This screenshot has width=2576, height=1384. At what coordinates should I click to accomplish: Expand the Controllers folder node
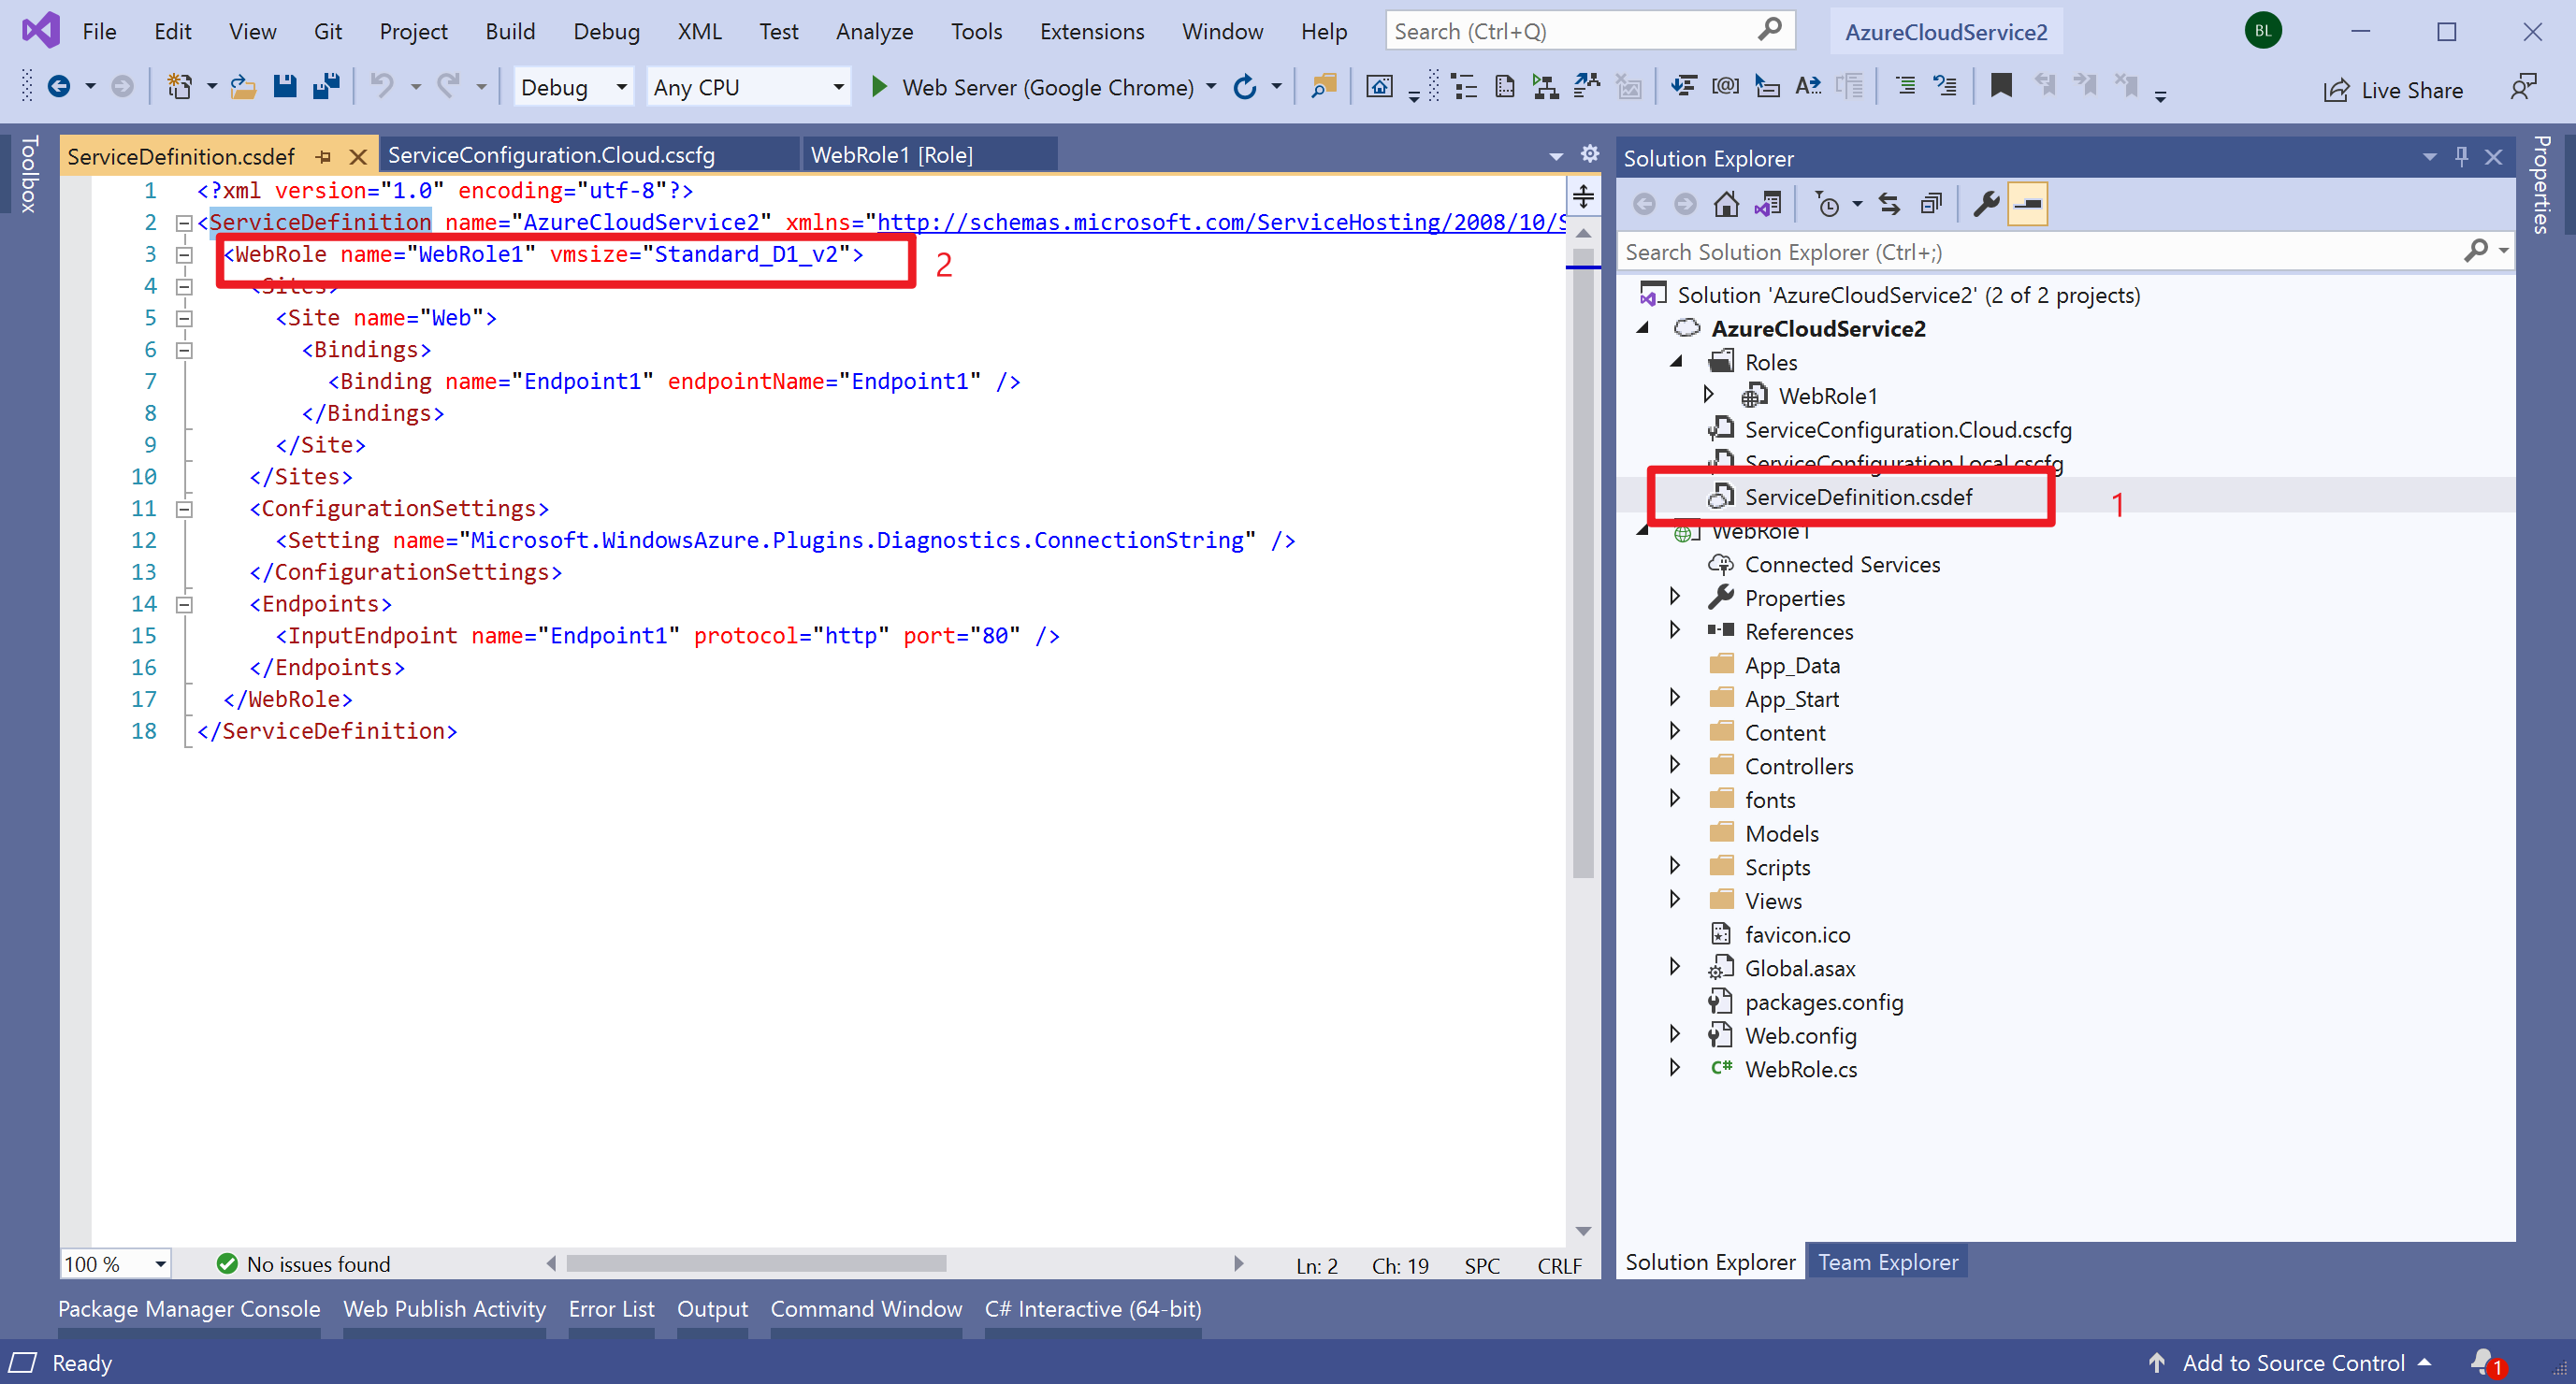tap(1675, 765)
